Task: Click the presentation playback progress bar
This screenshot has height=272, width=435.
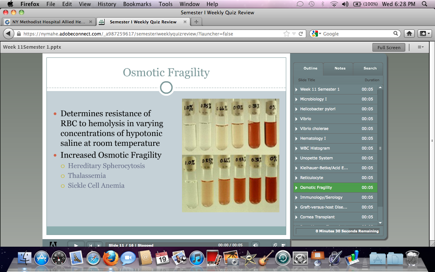Action: (x=177, y=245)
